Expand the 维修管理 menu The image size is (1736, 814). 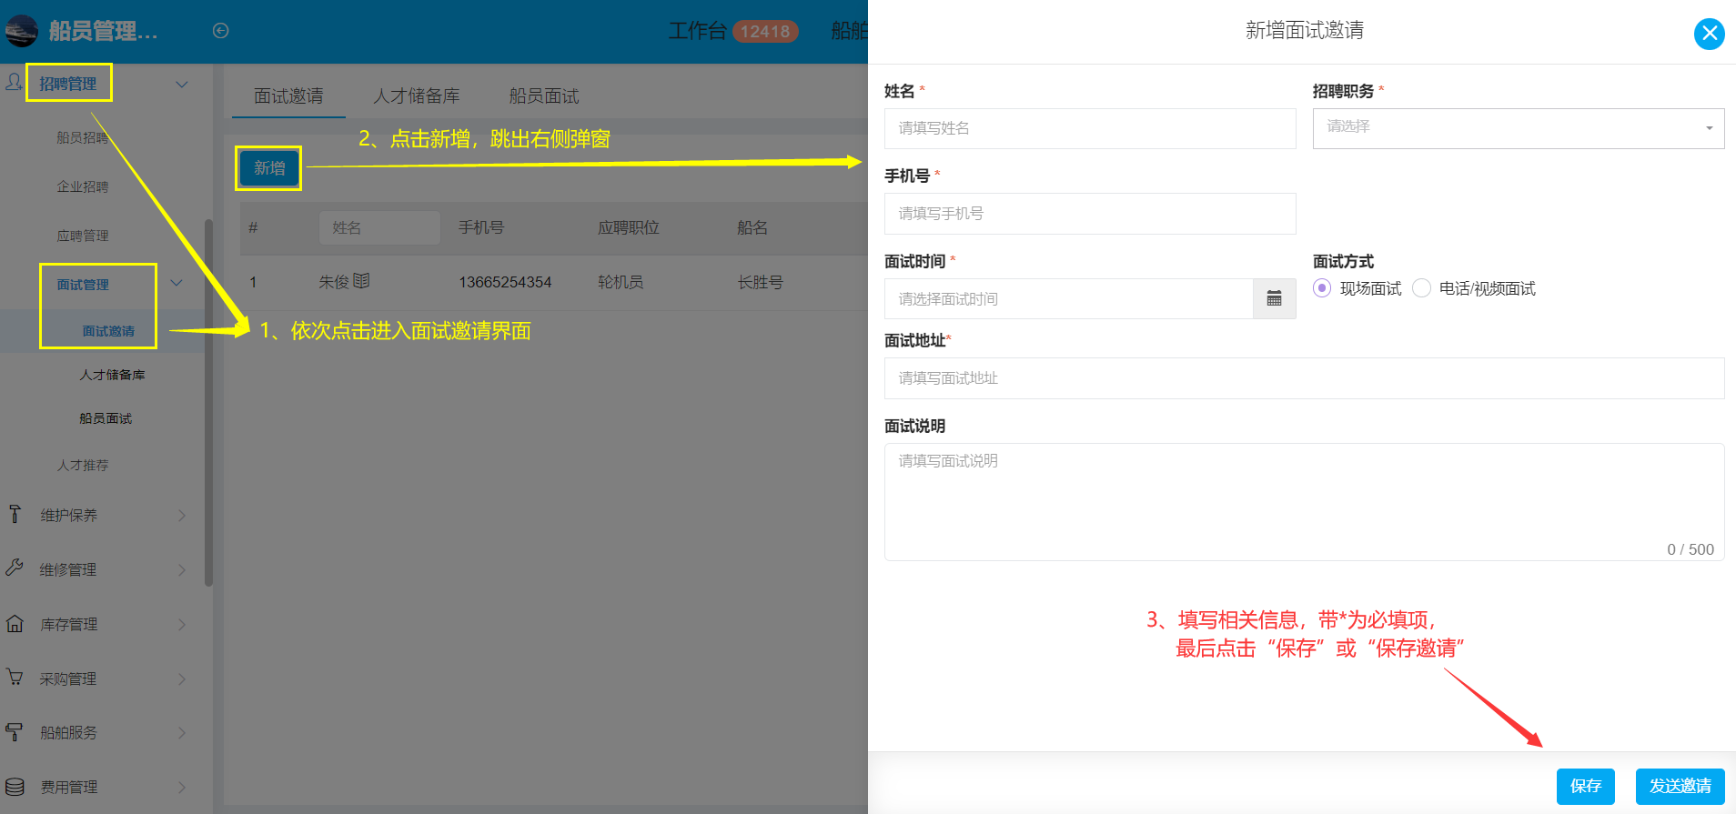pos(182,569)
